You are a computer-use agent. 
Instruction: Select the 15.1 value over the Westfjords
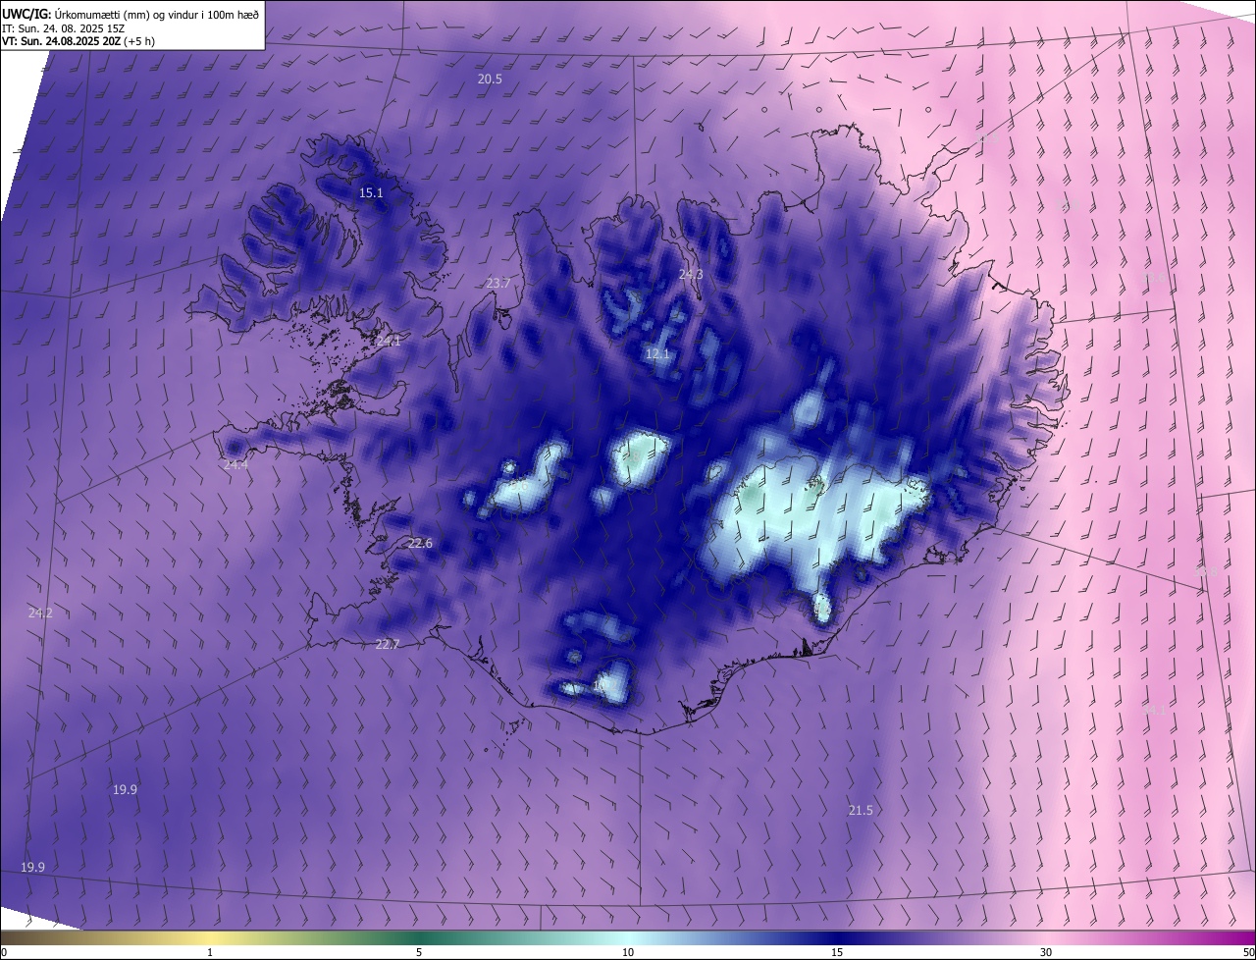point(371,193)
